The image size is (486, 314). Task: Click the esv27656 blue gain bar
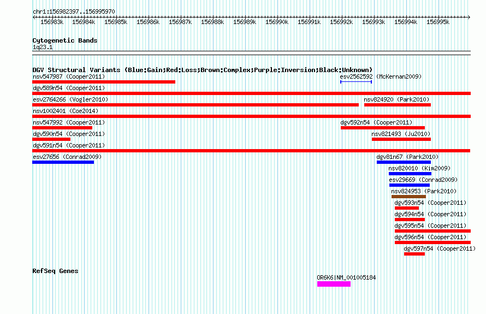[63, 162]
